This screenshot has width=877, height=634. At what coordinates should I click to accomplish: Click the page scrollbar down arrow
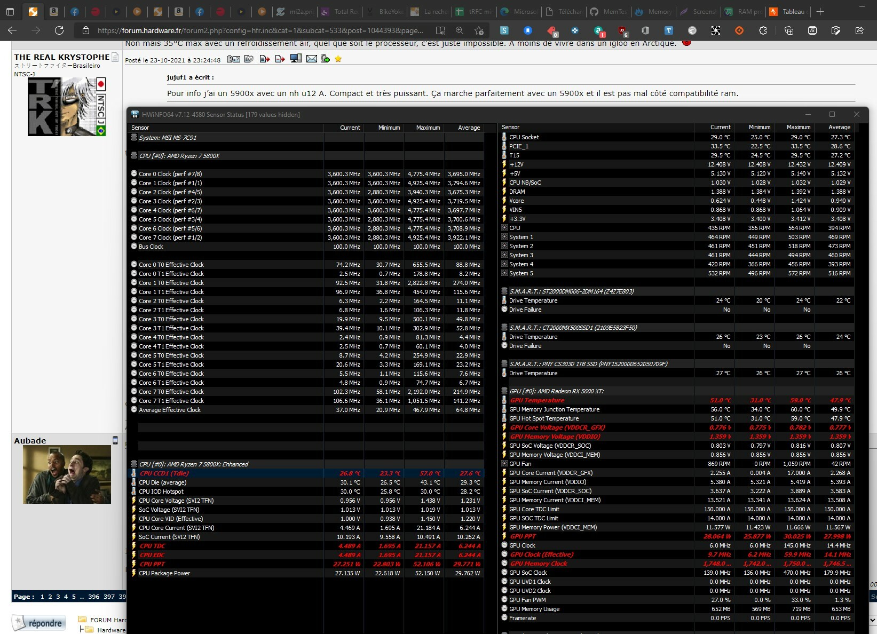[x=873, y=620]
